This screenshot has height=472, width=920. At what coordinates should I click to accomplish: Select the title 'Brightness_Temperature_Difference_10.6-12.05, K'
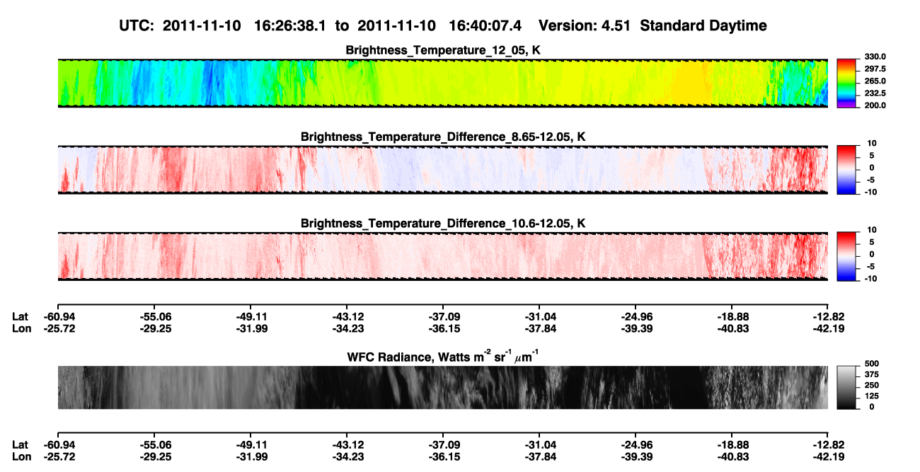(443, 223)
